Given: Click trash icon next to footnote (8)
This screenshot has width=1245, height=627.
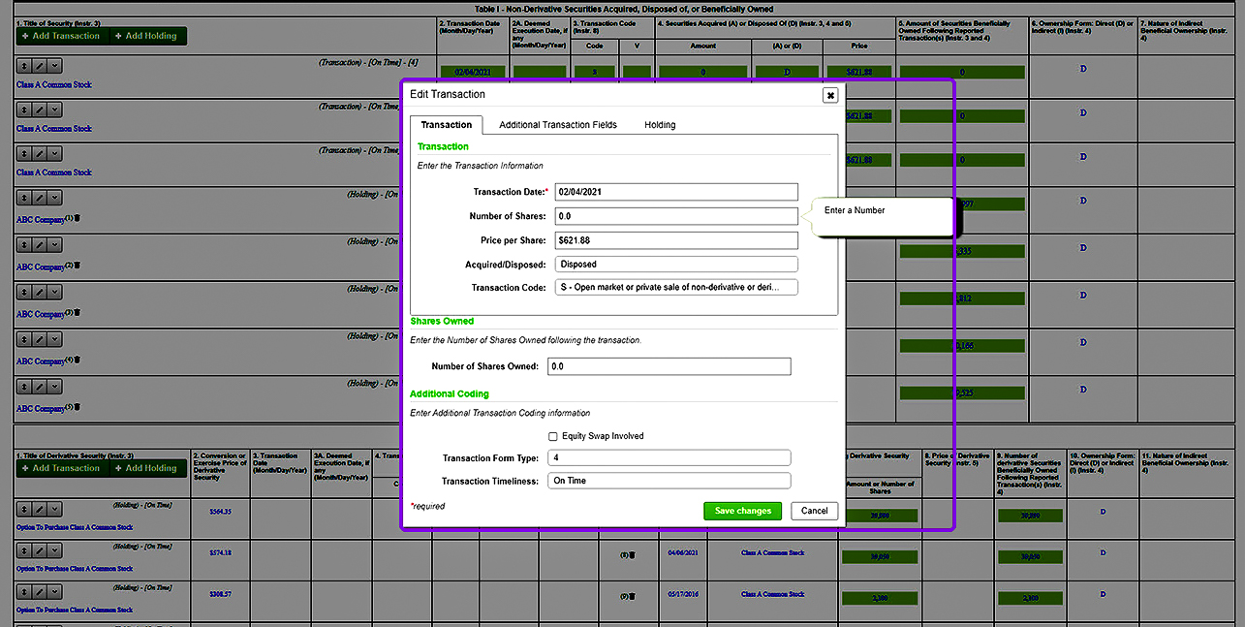Looking at the screenshot, I should pyautogui.click(x=633, y=555).
